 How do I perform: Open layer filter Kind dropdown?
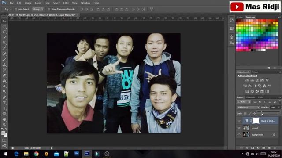coord(244,102)
